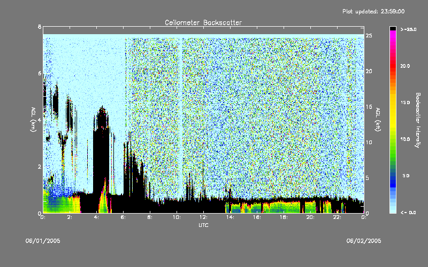Click the "4:" hour tick label

point(97,217)
